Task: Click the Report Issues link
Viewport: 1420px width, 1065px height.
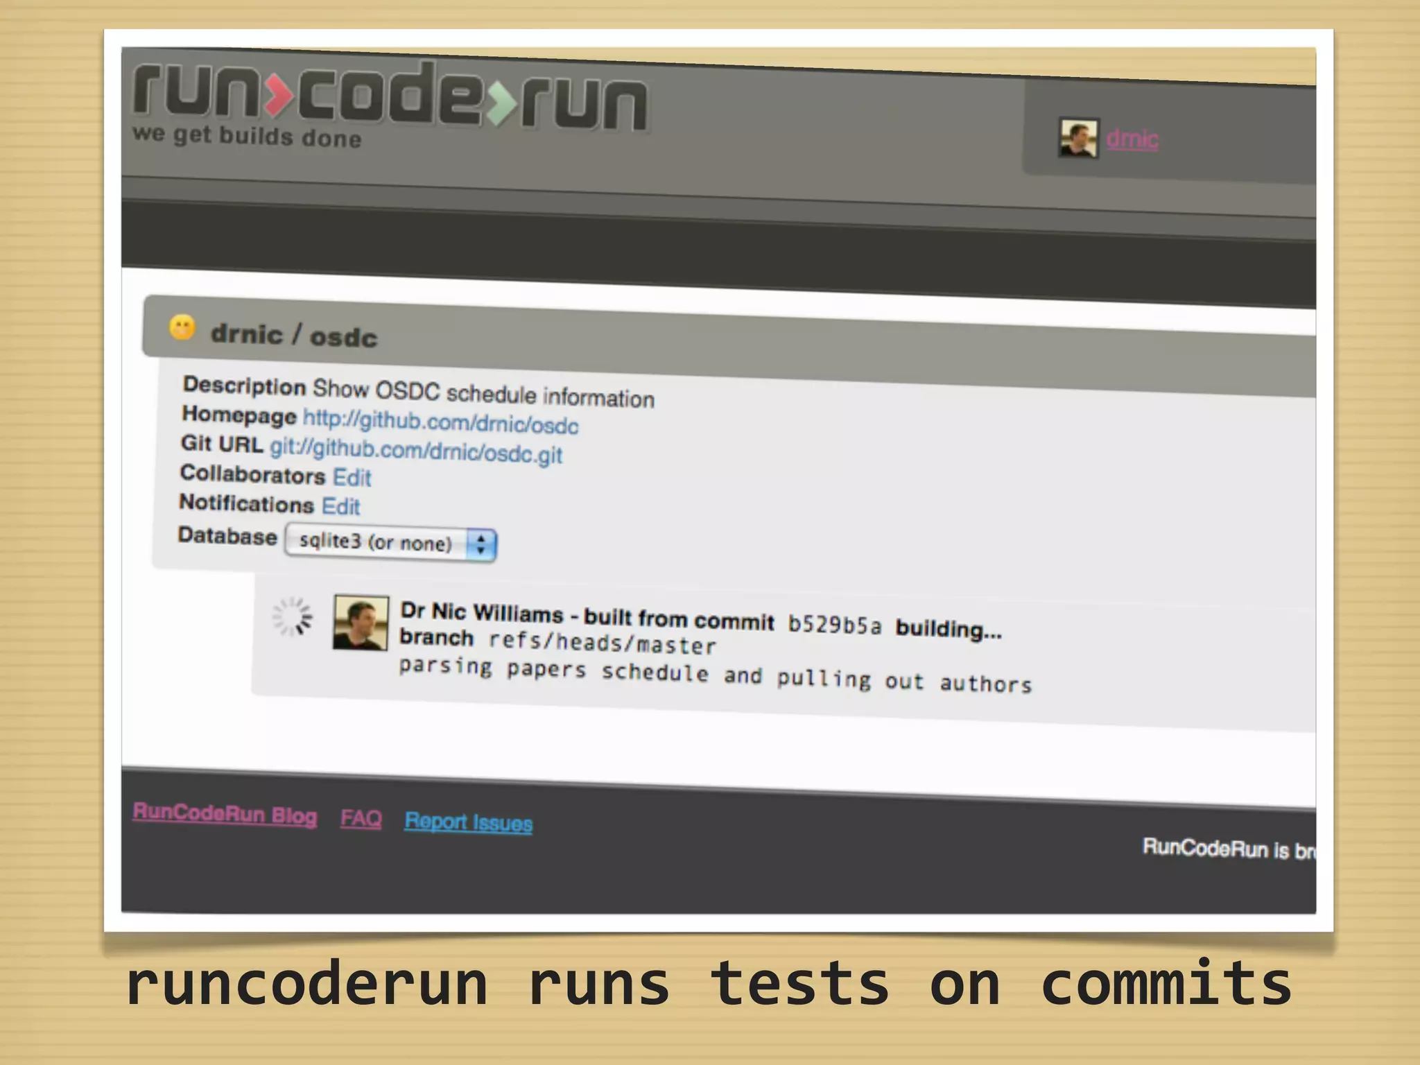Action: tap(469, 822)
